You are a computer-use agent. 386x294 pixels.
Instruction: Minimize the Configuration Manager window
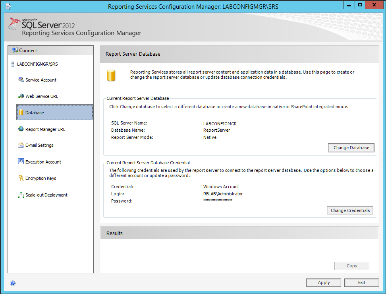coord(349,5)
